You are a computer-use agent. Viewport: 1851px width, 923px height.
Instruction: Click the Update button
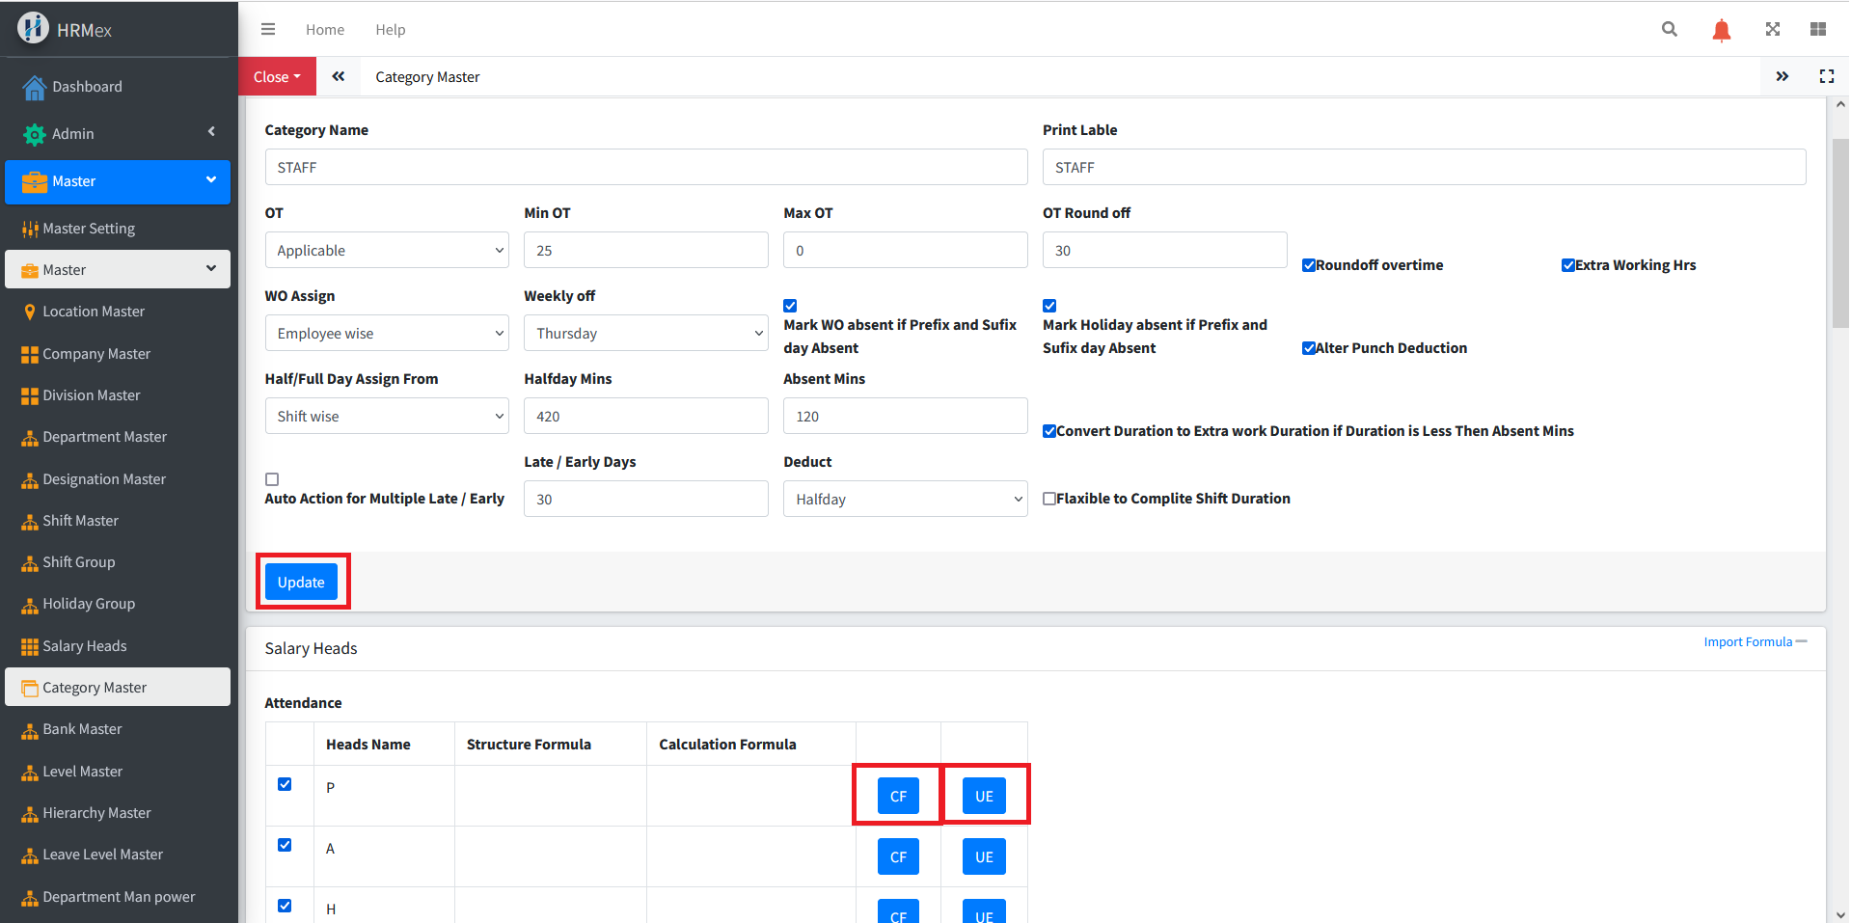tap(301, 582)
